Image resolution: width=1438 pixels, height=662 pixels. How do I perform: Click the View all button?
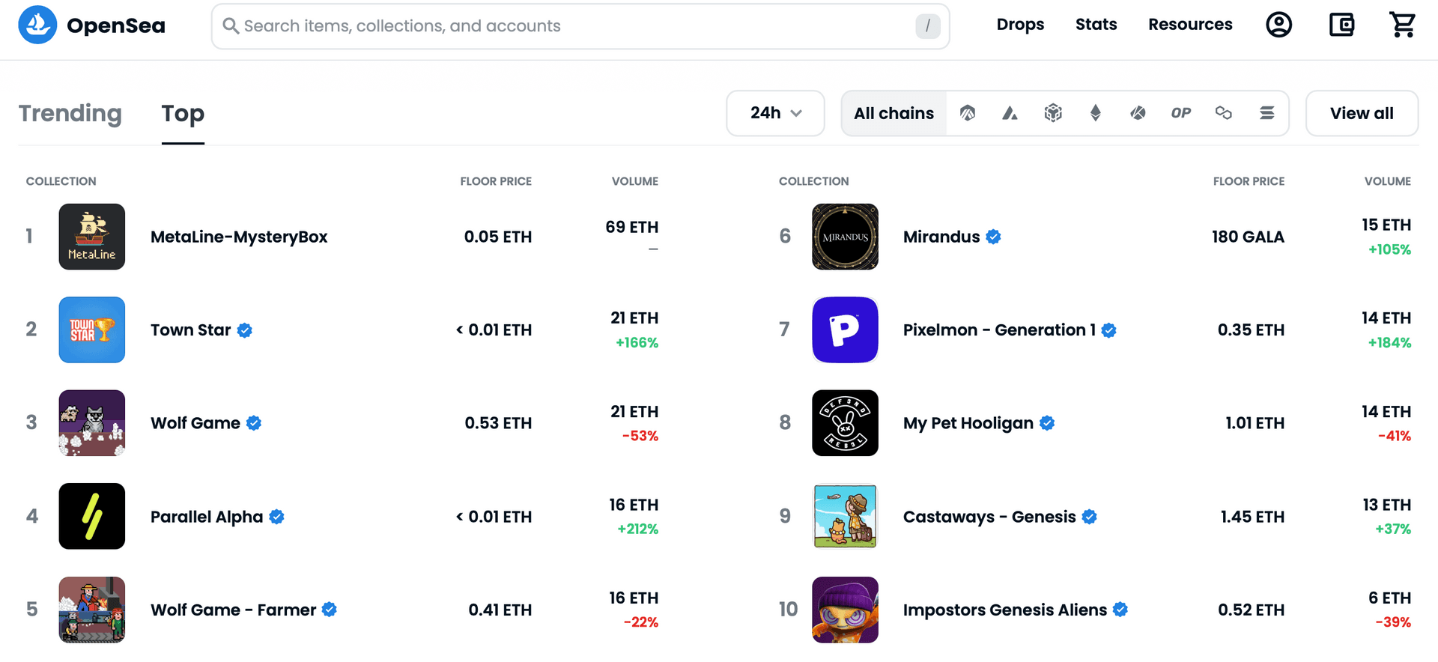[x=1362, y=113]
